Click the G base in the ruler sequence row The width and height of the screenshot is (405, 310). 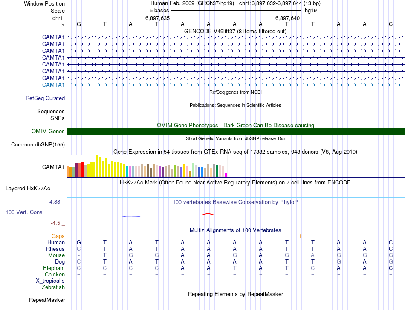pyautogui.click(x=79, y=24)
